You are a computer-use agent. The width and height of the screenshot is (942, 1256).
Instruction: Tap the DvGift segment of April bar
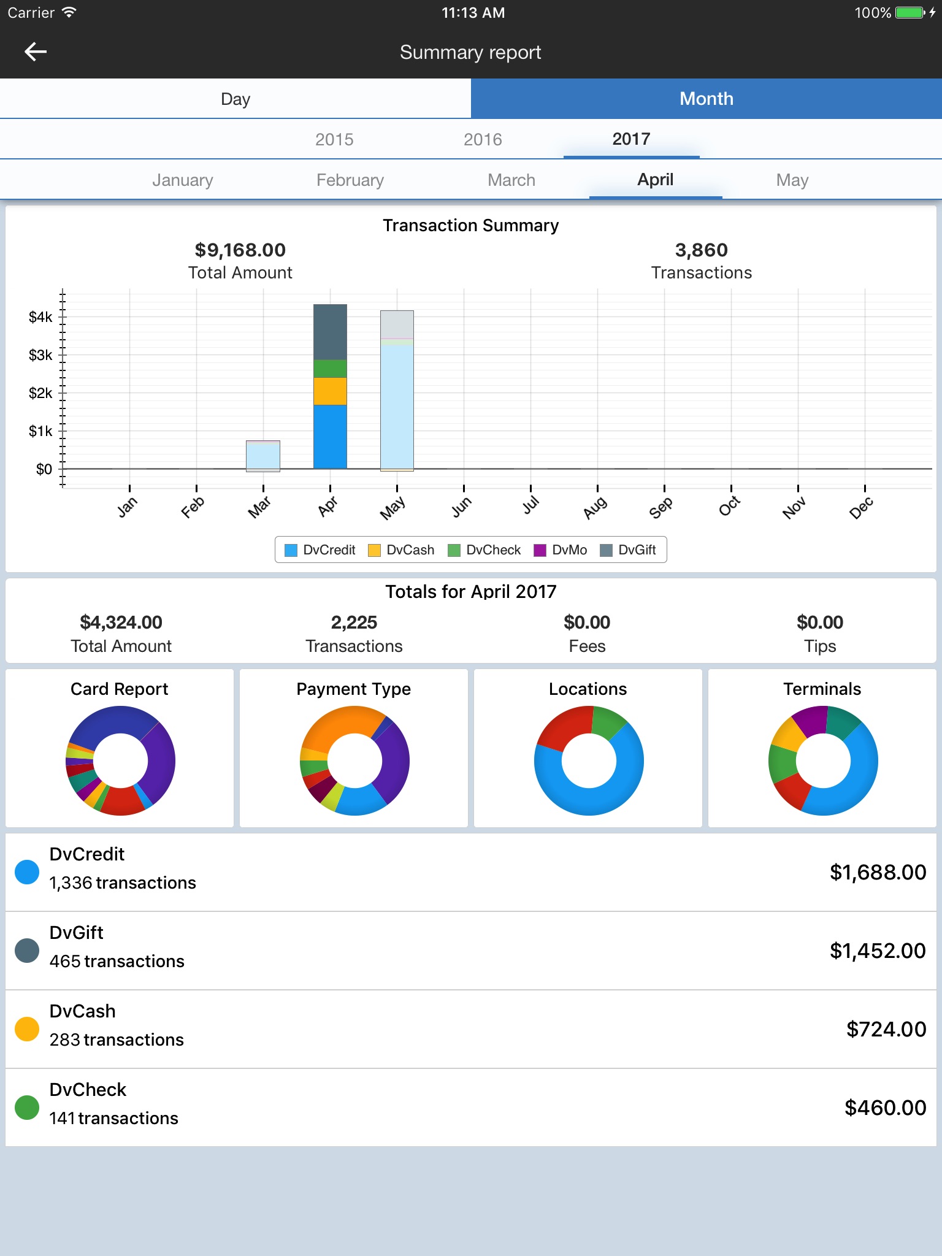click(330, 332)
